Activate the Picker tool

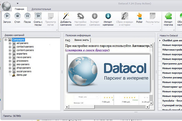[139, 18]
